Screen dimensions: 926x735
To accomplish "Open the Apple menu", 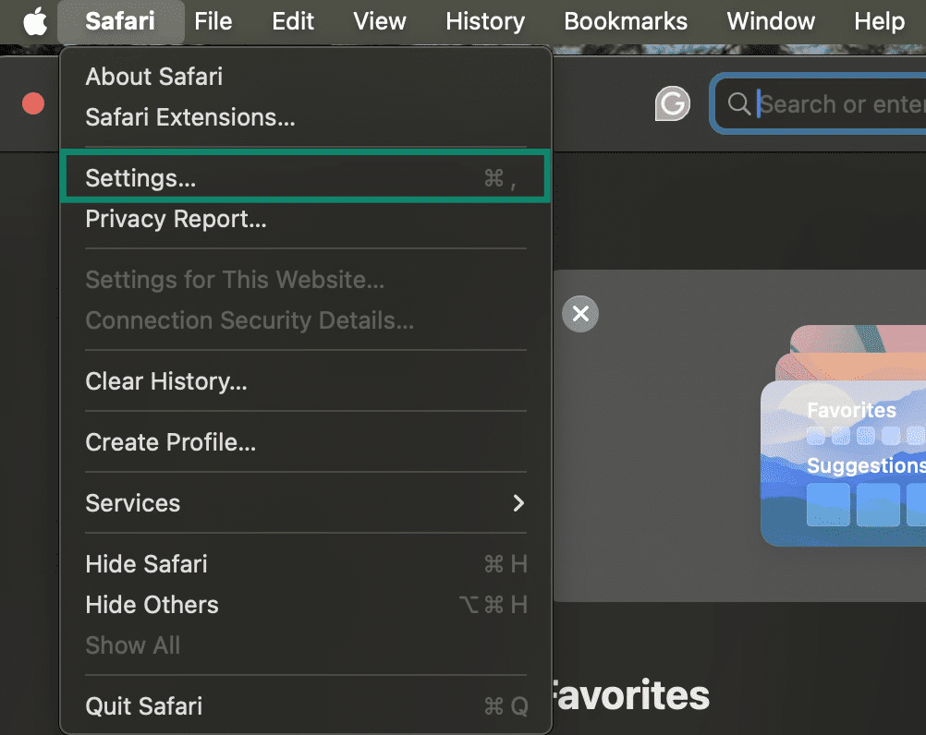I will [x=32, y=20].
